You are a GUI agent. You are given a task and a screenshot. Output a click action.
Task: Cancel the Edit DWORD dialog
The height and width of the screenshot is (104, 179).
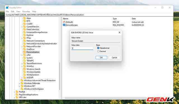pos(114,57)
